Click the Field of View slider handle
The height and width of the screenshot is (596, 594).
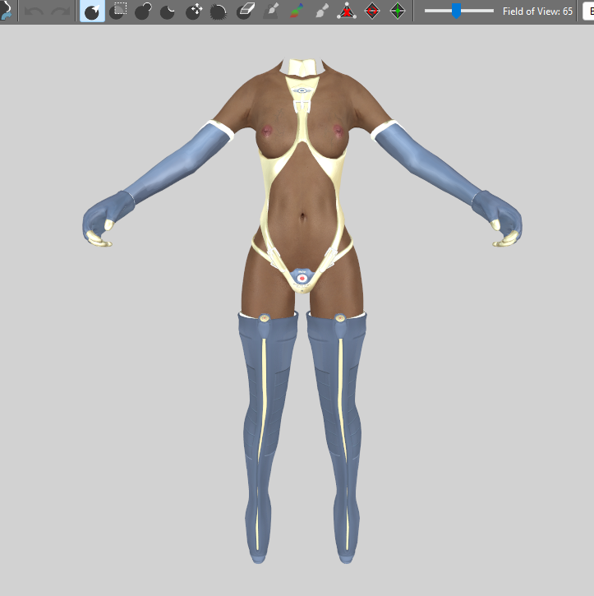point(456,12)
